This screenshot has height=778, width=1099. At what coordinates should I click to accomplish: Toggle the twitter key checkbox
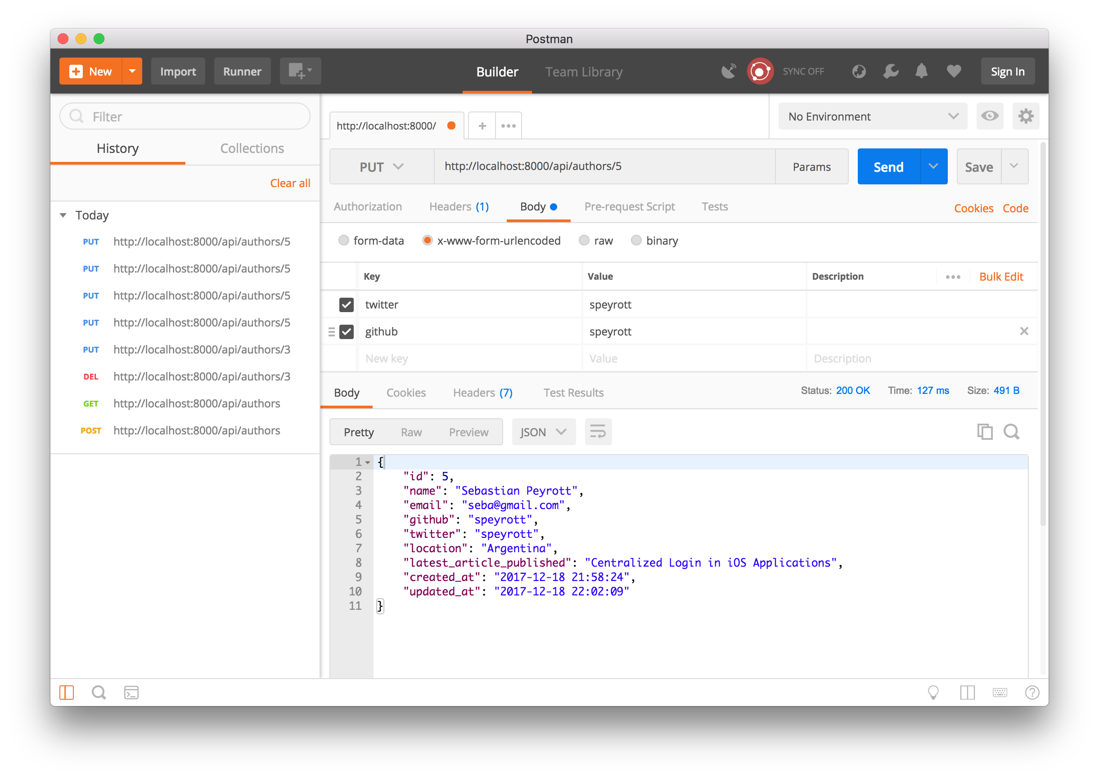pyautogui.click(x=347, y=303)
